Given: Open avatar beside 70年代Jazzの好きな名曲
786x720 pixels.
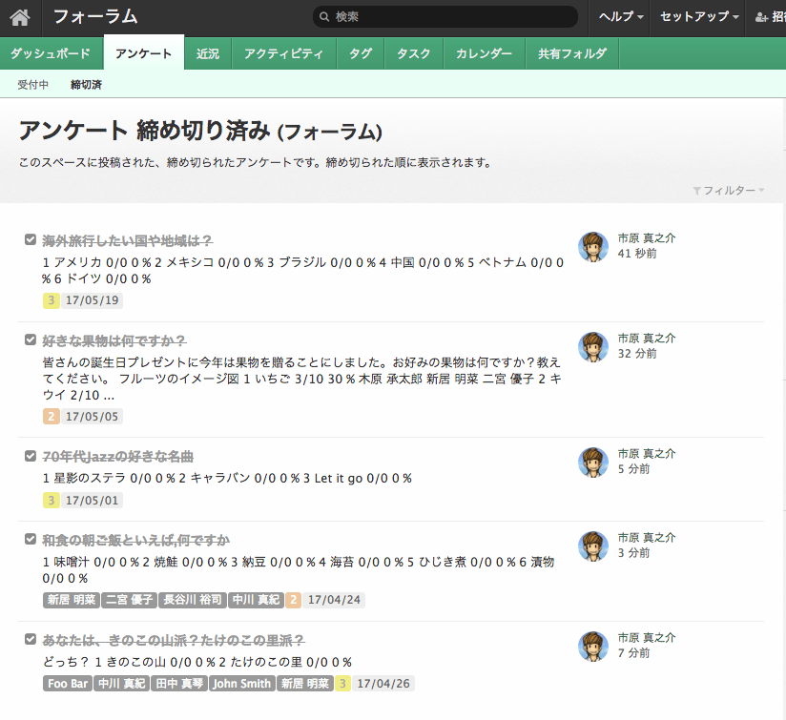Looking at the screenshot, I should click(x=593, y=462).
